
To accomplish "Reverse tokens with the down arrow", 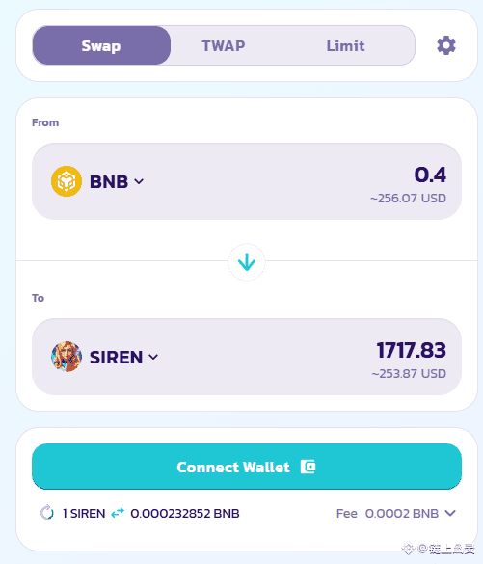I will (x=247, y=262).
